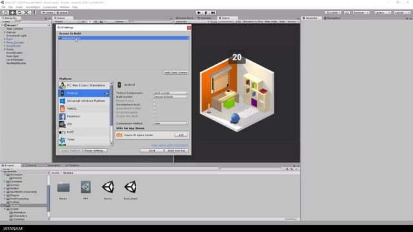Adjust the Game view Scale slider
The height and width of the screenshot is (232, 413).
click(227, 21)
